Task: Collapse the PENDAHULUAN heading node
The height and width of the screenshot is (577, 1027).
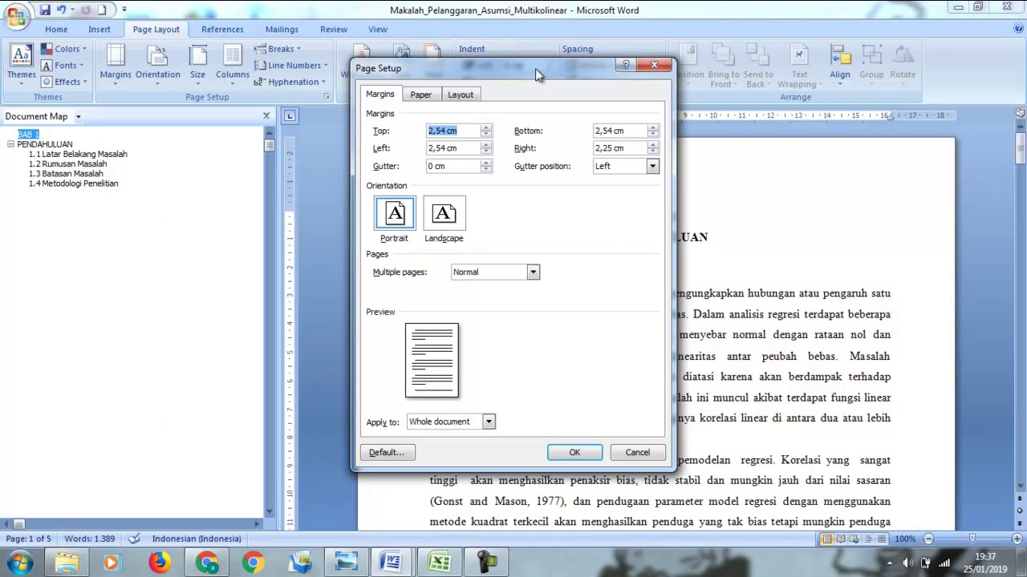Action: [x=10, y=144]
